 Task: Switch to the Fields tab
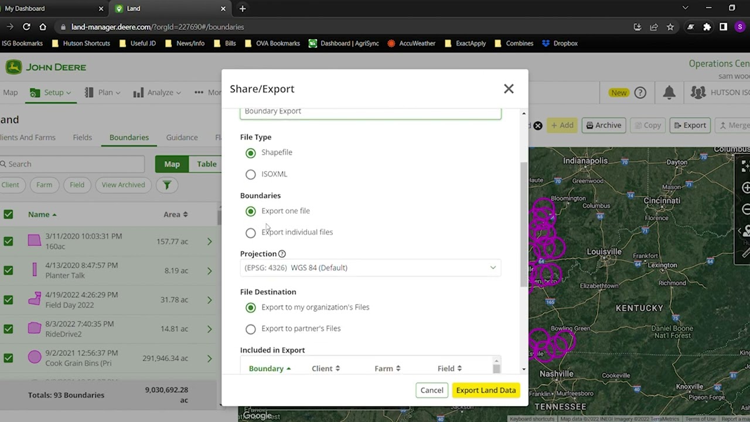[82, 137]
